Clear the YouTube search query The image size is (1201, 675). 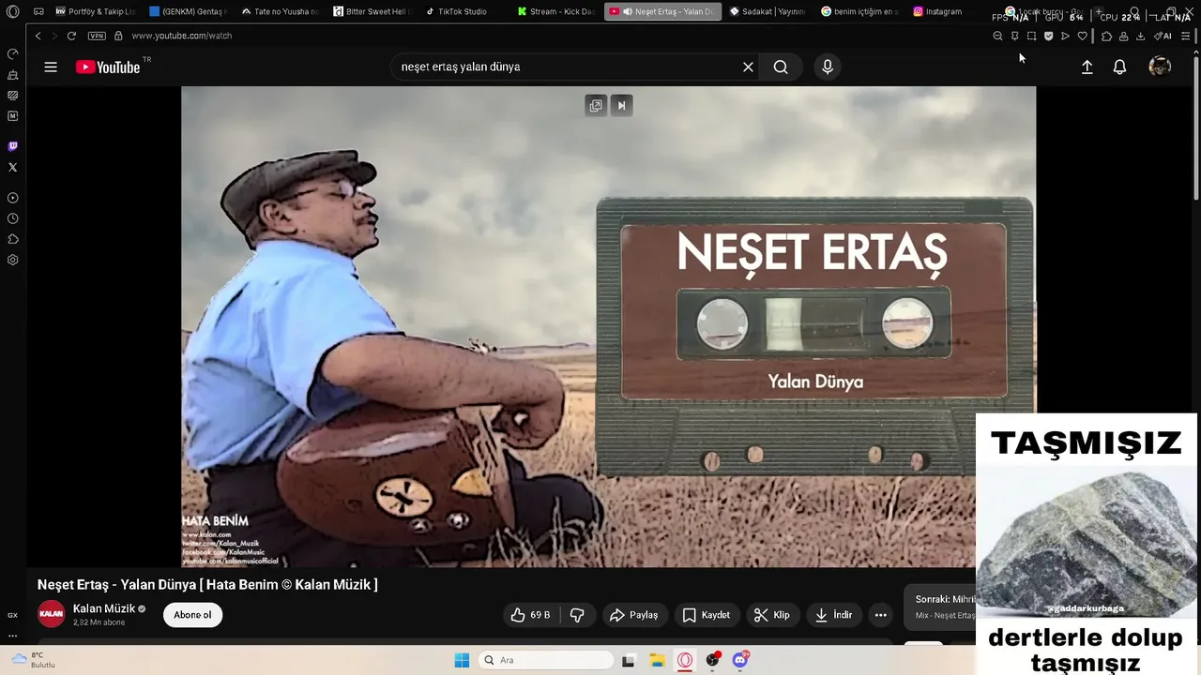(x=748, y=67)
